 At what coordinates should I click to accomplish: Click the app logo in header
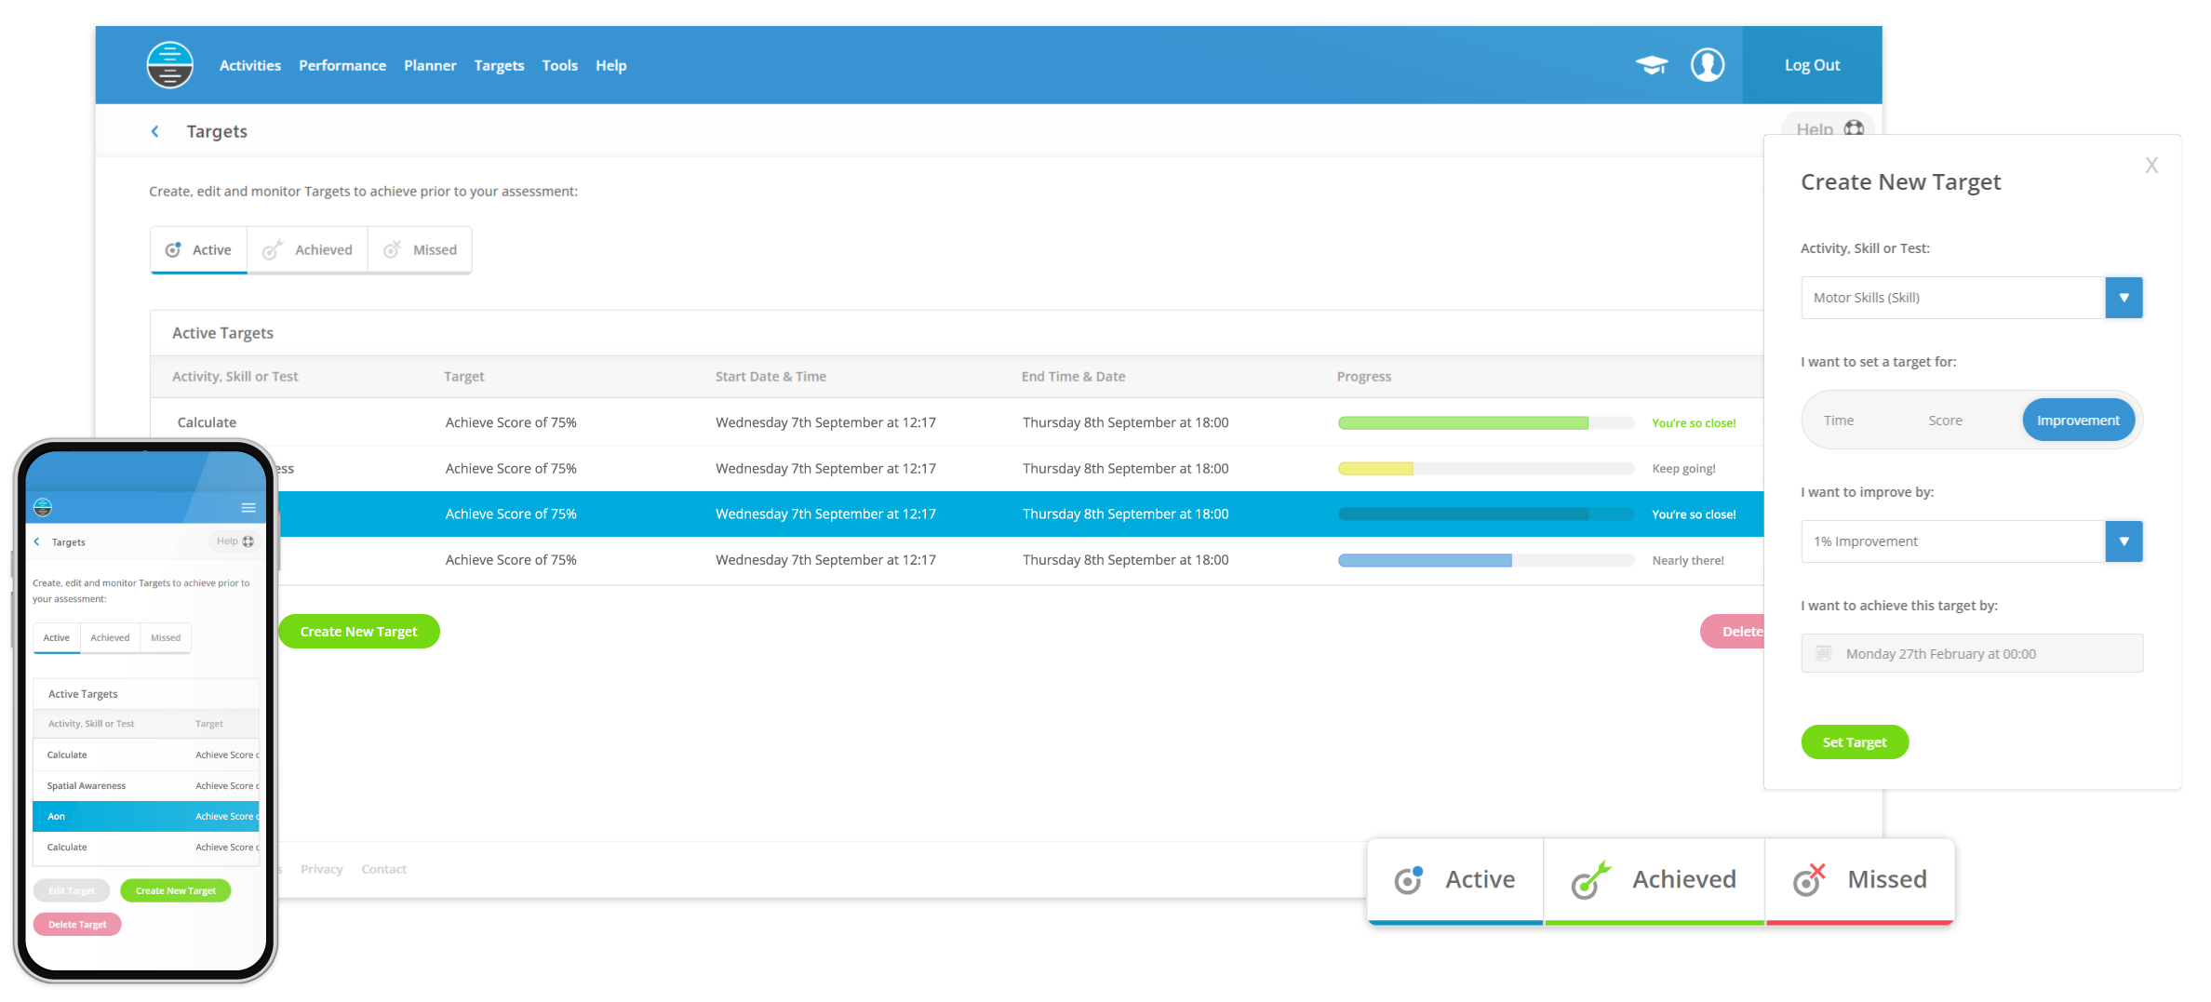pyautogui.click(x=169, y=65)
